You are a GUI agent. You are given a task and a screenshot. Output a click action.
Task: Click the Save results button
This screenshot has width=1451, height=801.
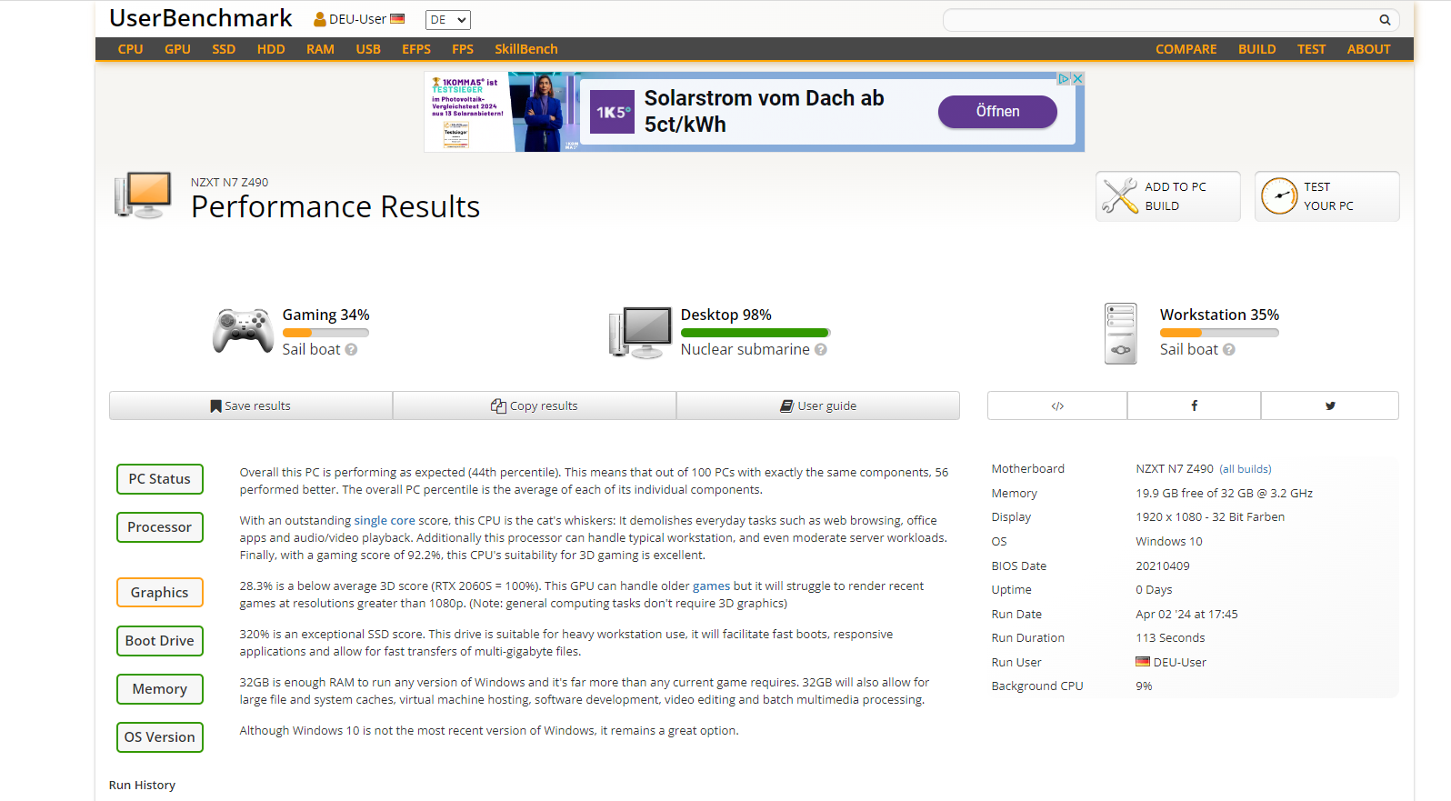(x=251, y=406)
